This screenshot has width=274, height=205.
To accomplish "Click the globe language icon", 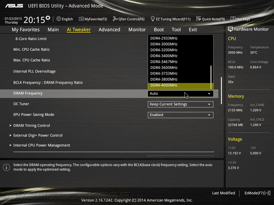I will pos(59,19).
